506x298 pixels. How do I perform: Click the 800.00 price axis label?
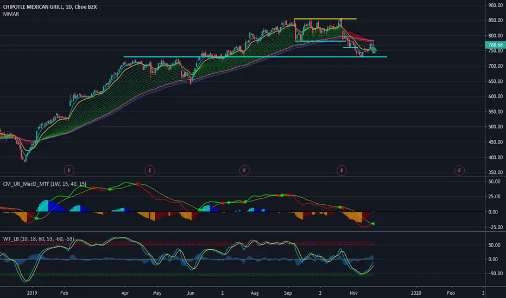(x=495, y=35)
